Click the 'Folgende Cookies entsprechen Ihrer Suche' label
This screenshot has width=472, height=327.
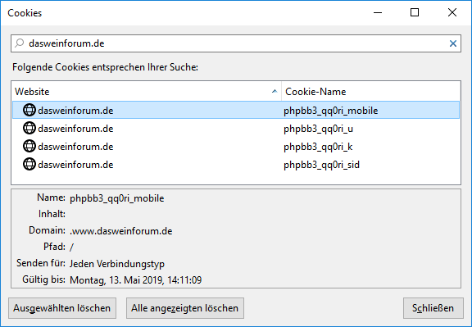pyautogui.click(x=105, y=67)
